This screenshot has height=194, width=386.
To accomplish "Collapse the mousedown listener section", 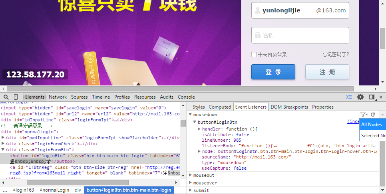I will pos(190,115).
